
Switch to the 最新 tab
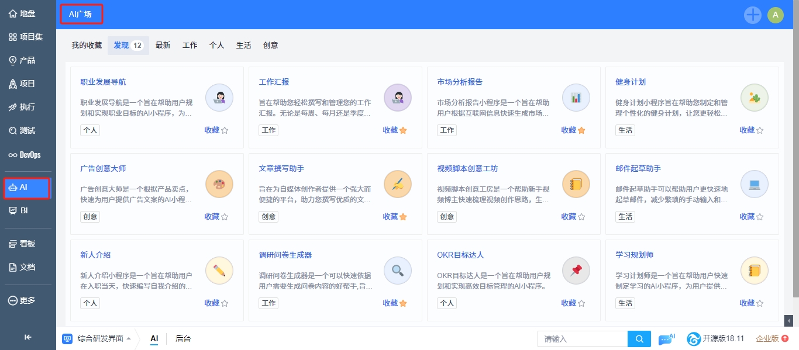(163, 45)
